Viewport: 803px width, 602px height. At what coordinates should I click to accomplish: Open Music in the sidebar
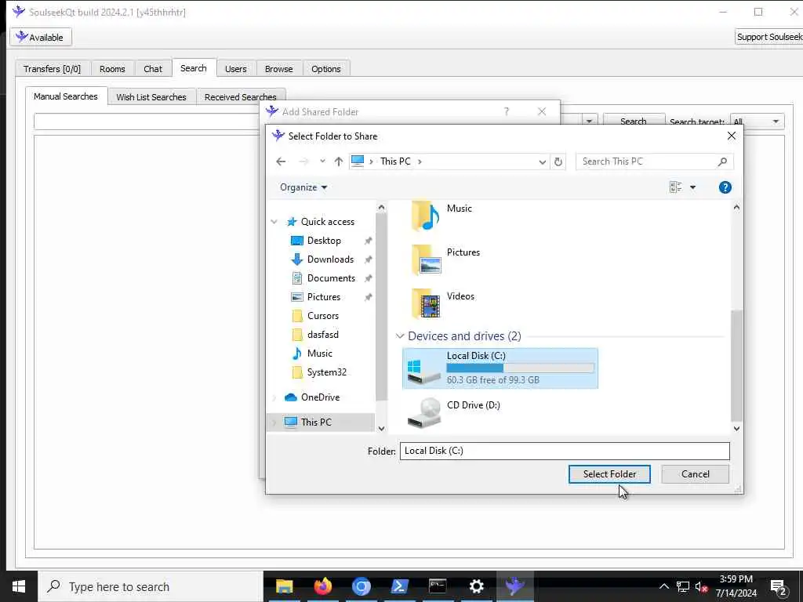[320, 354]
